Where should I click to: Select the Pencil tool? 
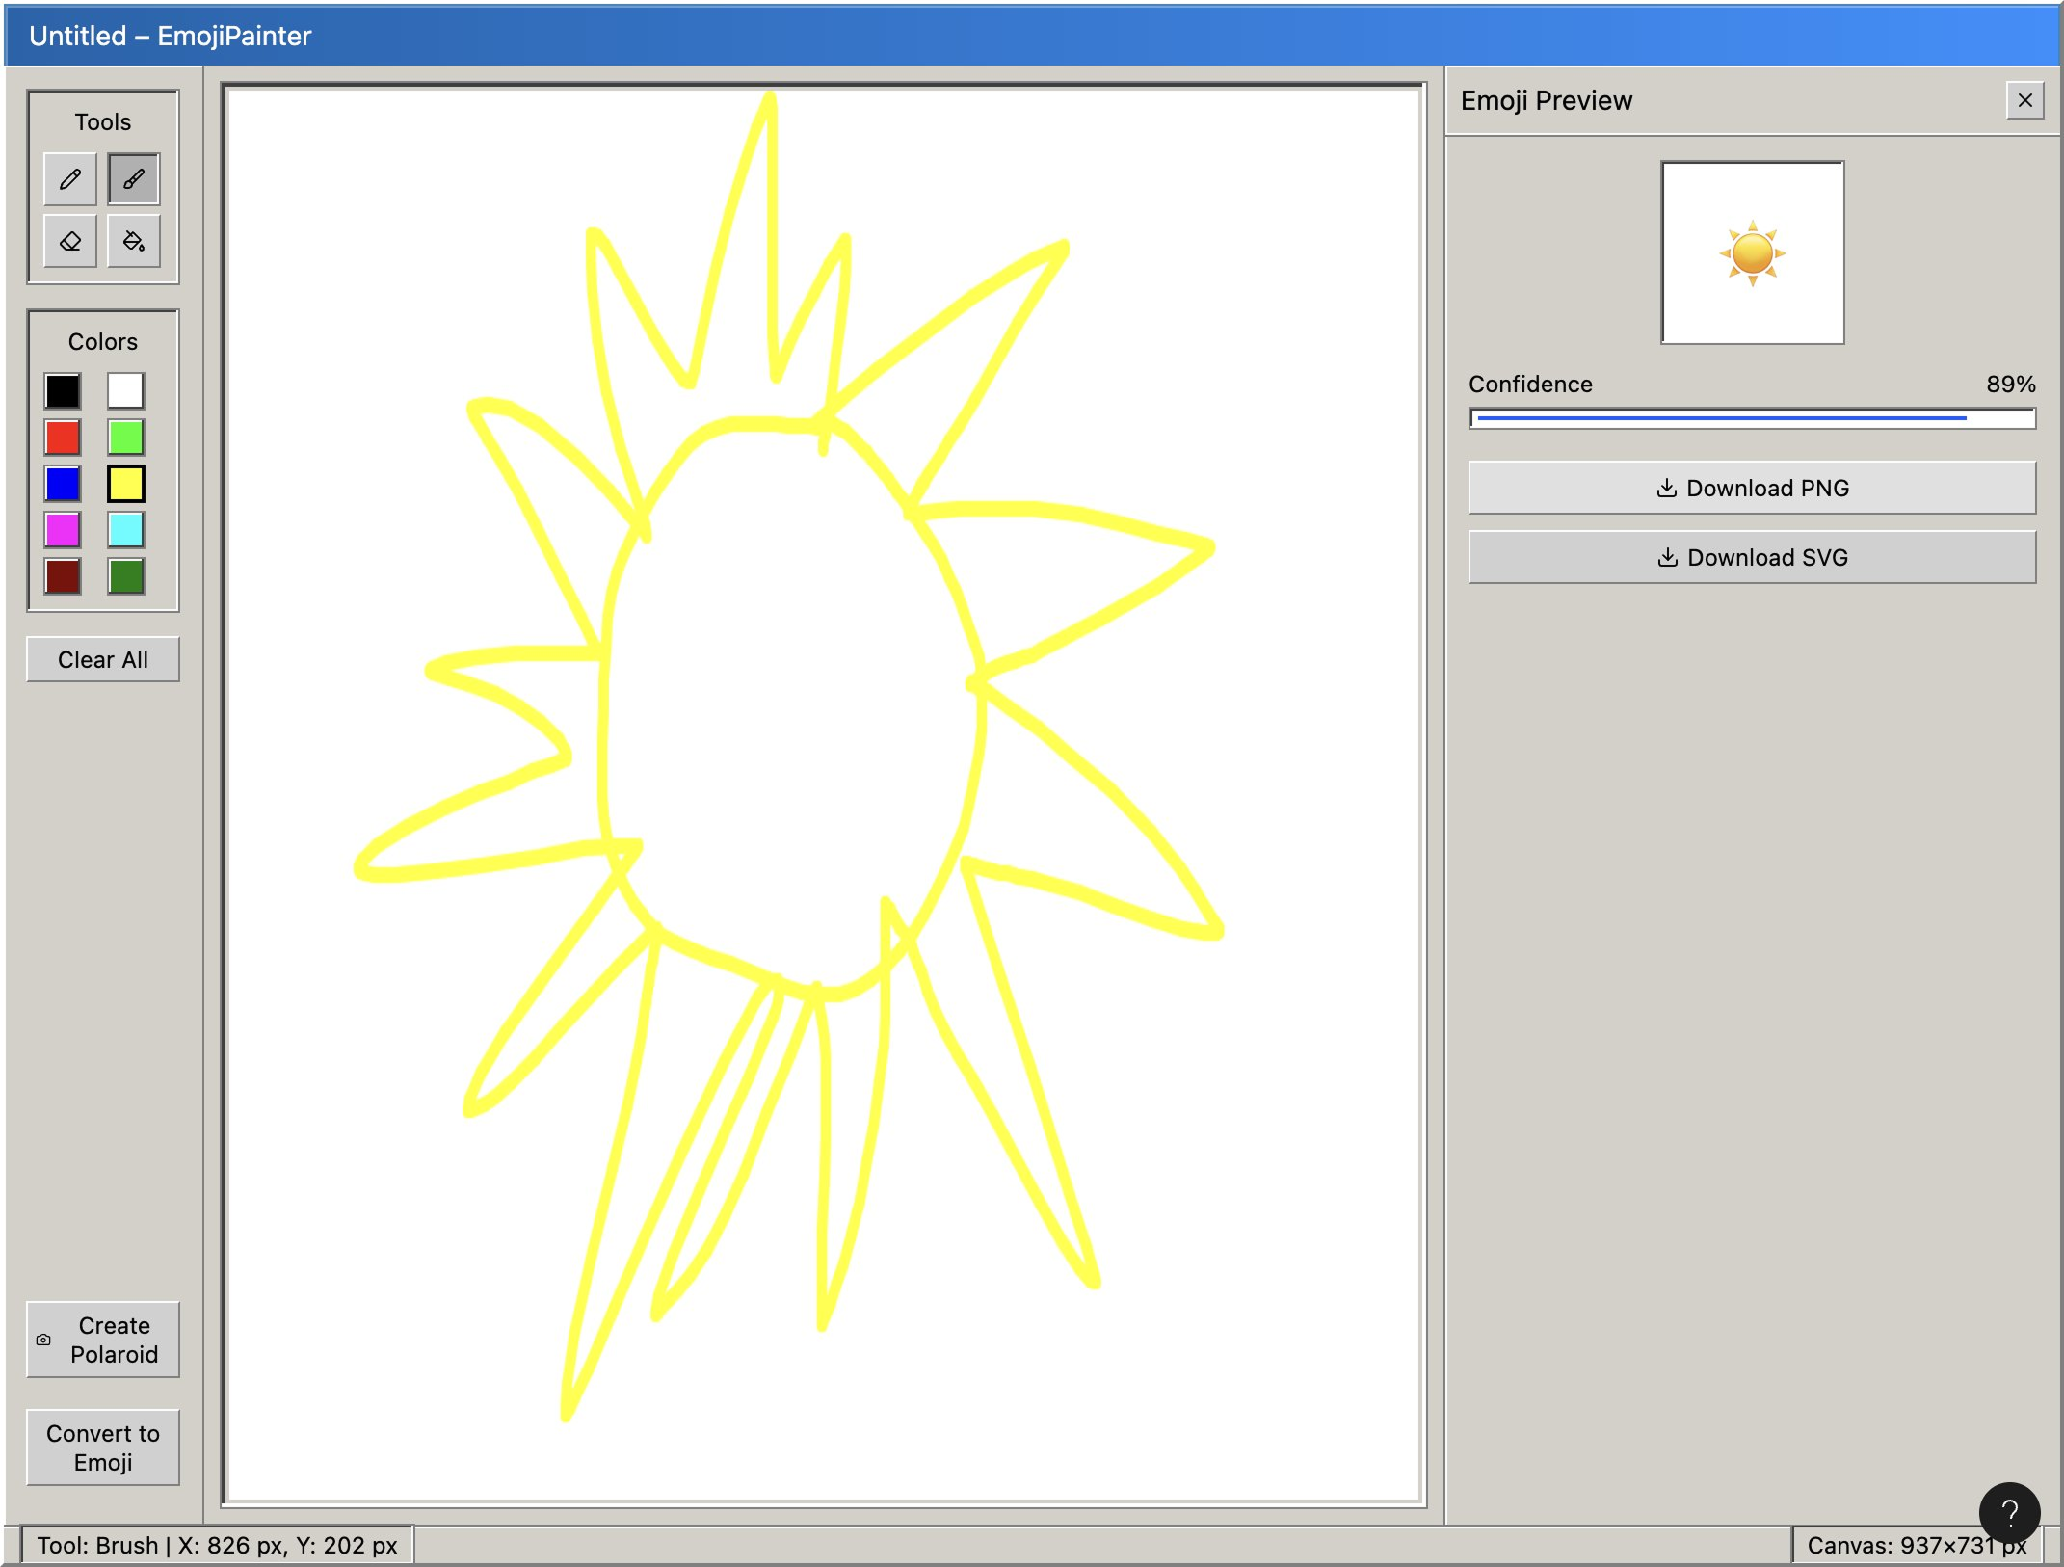(x=68, y=179)
